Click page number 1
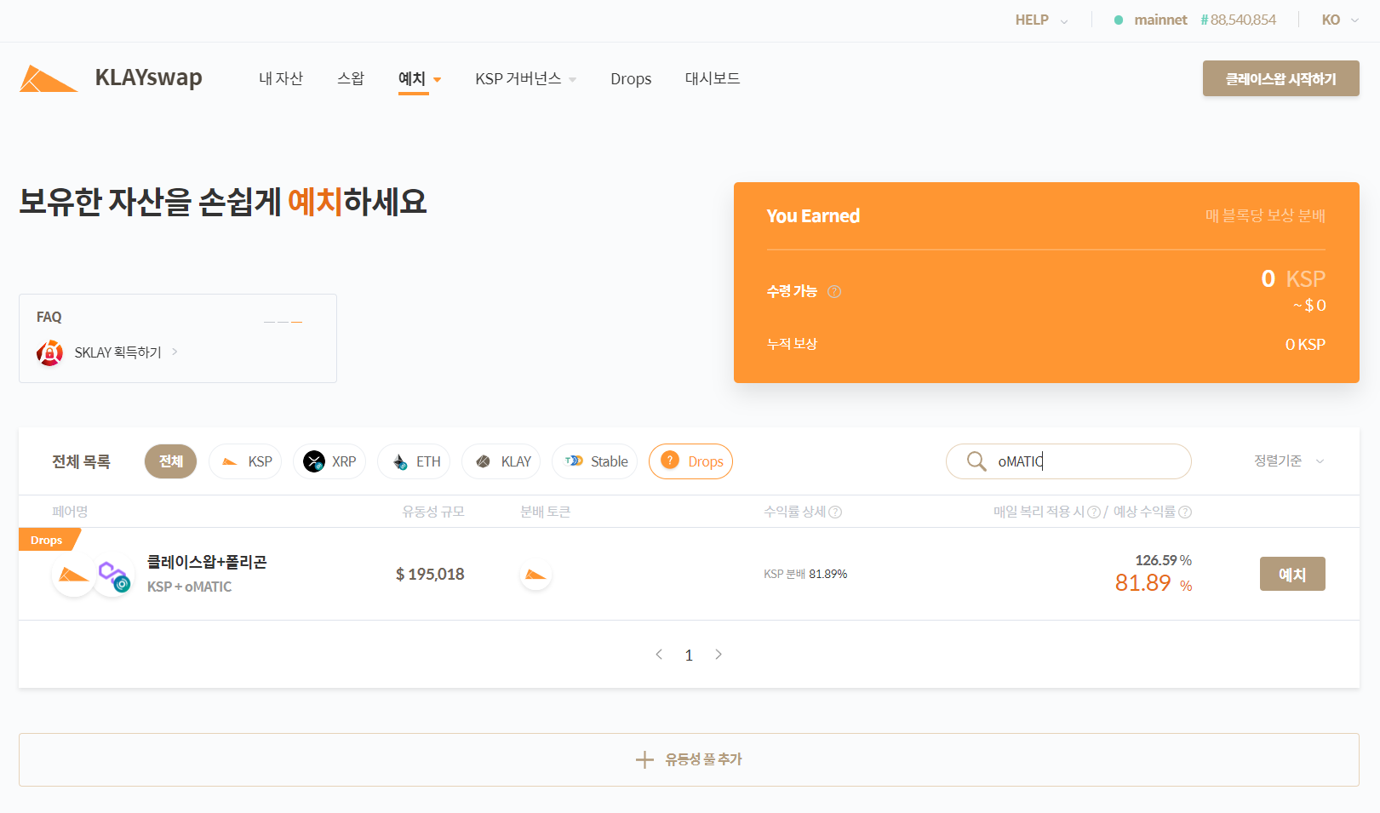This screenshot has height=813, width=1380. point(689,655)
